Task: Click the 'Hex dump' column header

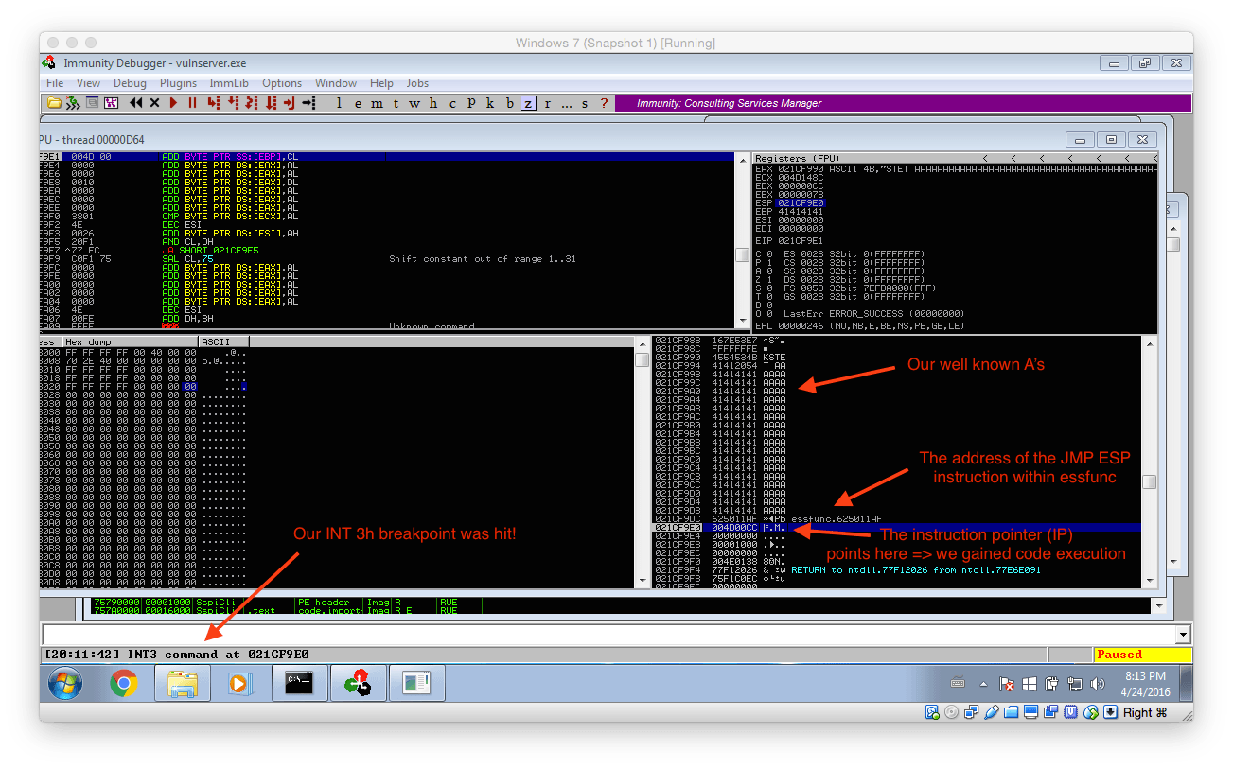Action: point(130,341)
